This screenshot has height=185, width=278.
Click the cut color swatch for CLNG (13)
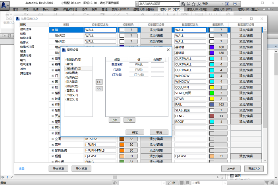point(212,116)
